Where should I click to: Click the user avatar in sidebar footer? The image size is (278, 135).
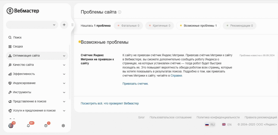click(x=11, y=126)
